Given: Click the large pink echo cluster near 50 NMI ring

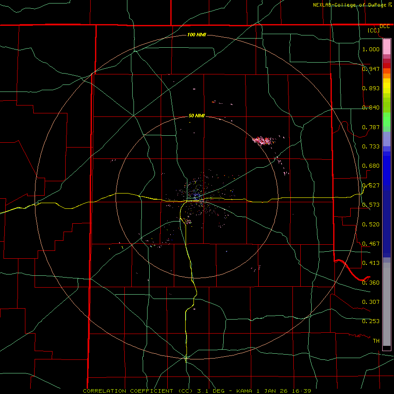Looking at the screenshot, I should coord(263,141).
